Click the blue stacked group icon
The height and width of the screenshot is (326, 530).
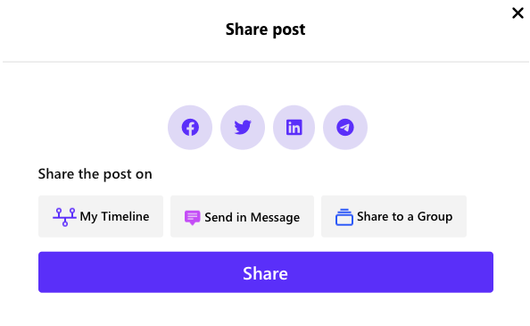point(344,217)
